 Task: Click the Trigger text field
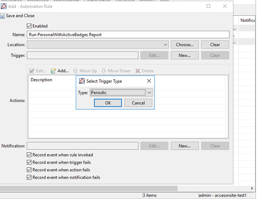82,55
